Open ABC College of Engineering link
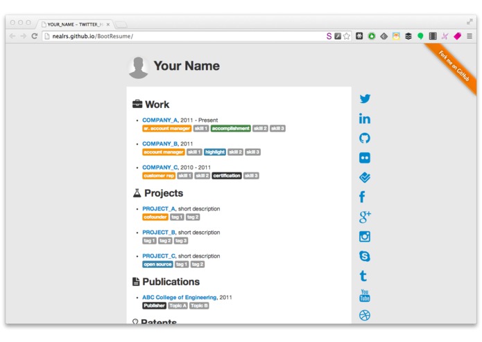 pos(180,297)
